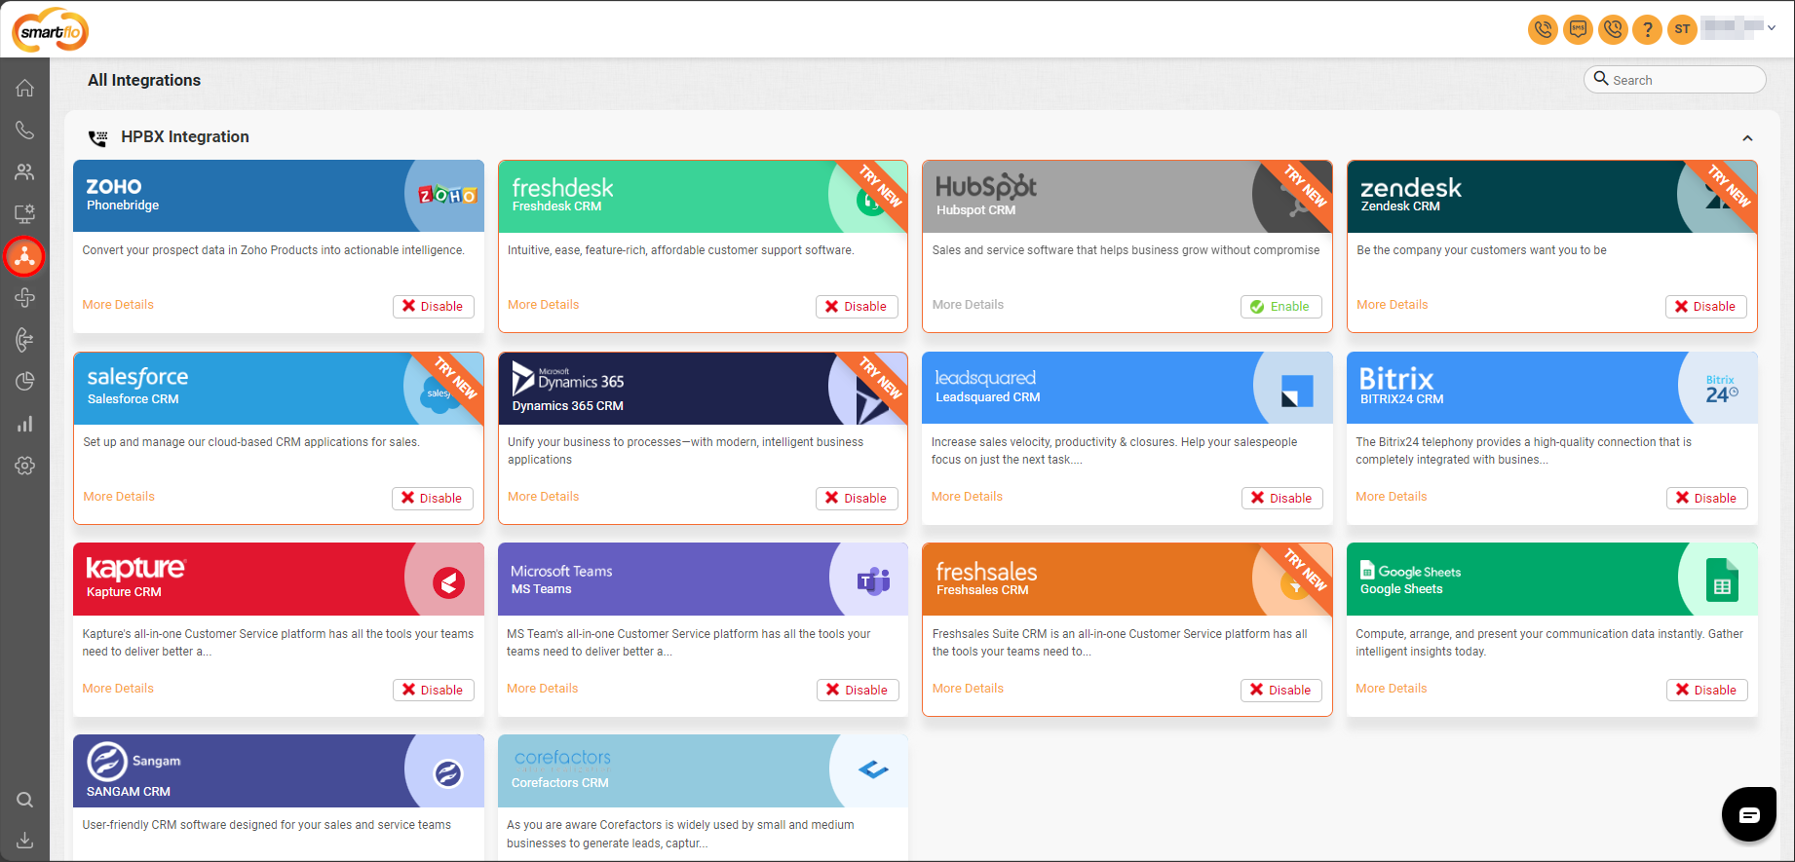Click the Leadsquared logo icon
The height and width of the screenshot is (862, 1795).
(x=1297, y=391)
